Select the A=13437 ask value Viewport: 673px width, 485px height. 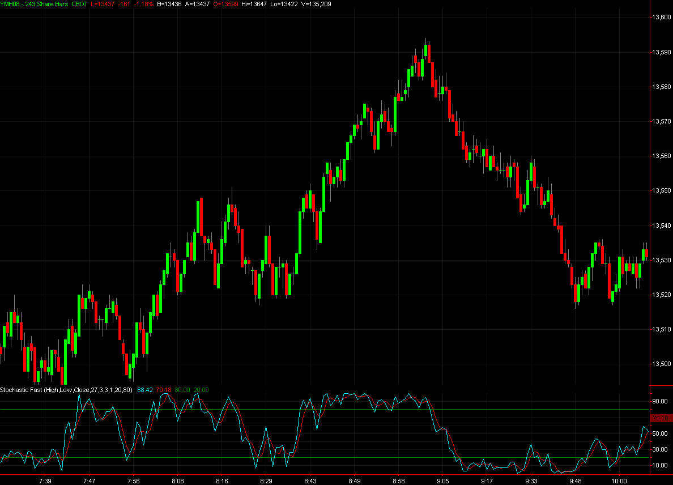[198, 5]
